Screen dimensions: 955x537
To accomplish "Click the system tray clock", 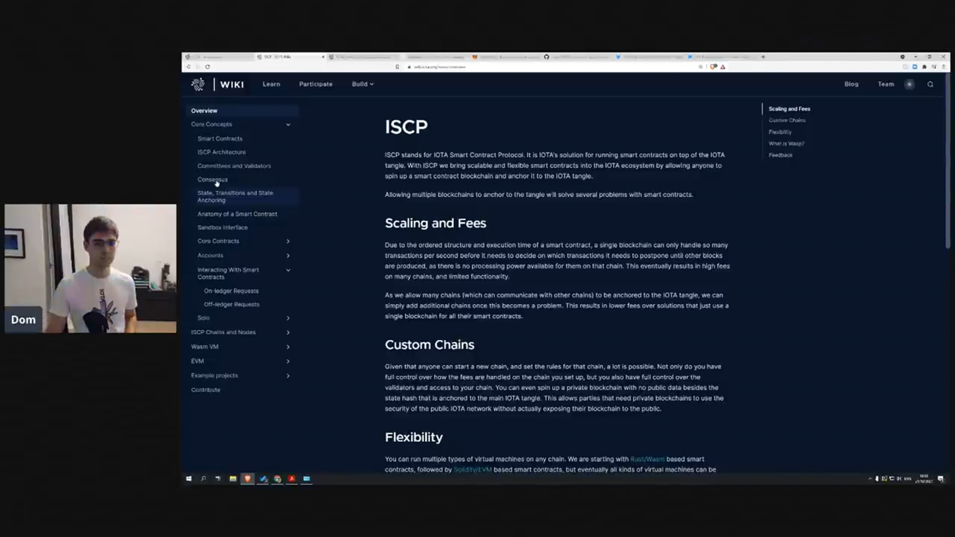I will tap(924, 479).
